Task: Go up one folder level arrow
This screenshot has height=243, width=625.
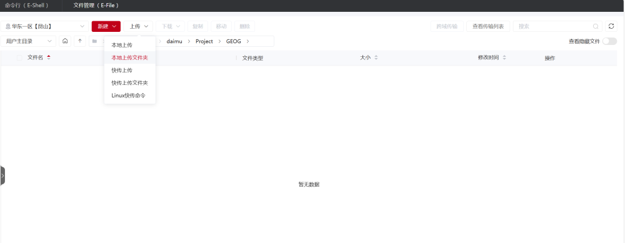Action: [80, 41]
